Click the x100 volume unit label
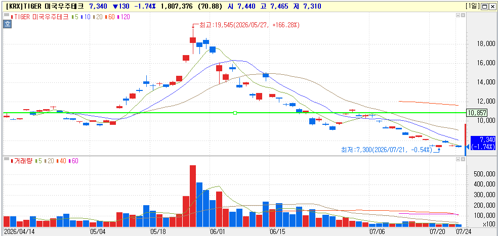 coord(488,224)
